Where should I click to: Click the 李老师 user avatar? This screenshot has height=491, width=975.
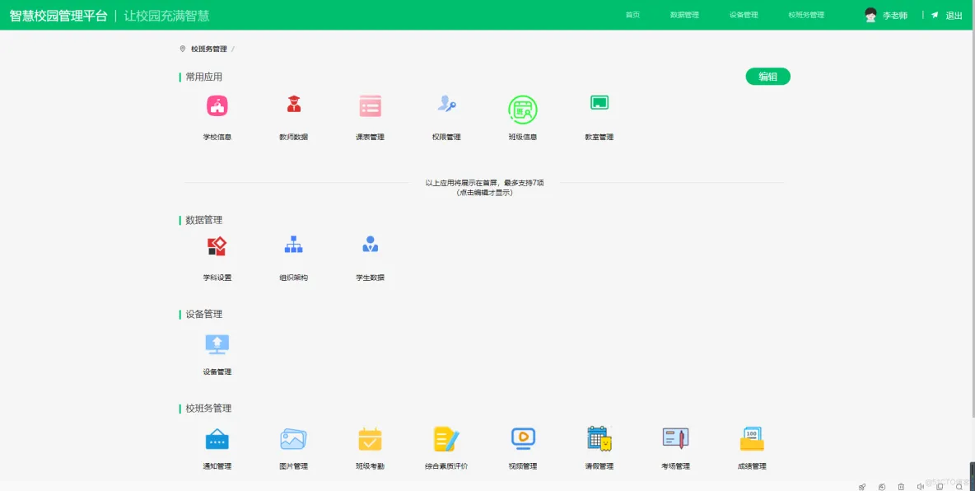[870, 16]
